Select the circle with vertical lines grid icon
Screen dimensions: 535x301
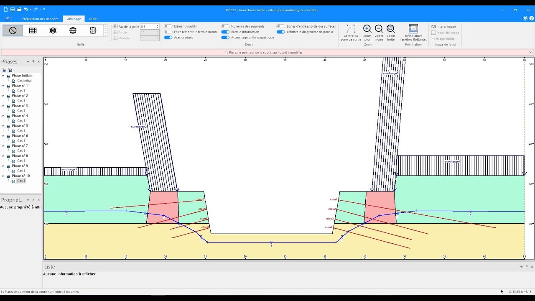[x=93, y=31]
